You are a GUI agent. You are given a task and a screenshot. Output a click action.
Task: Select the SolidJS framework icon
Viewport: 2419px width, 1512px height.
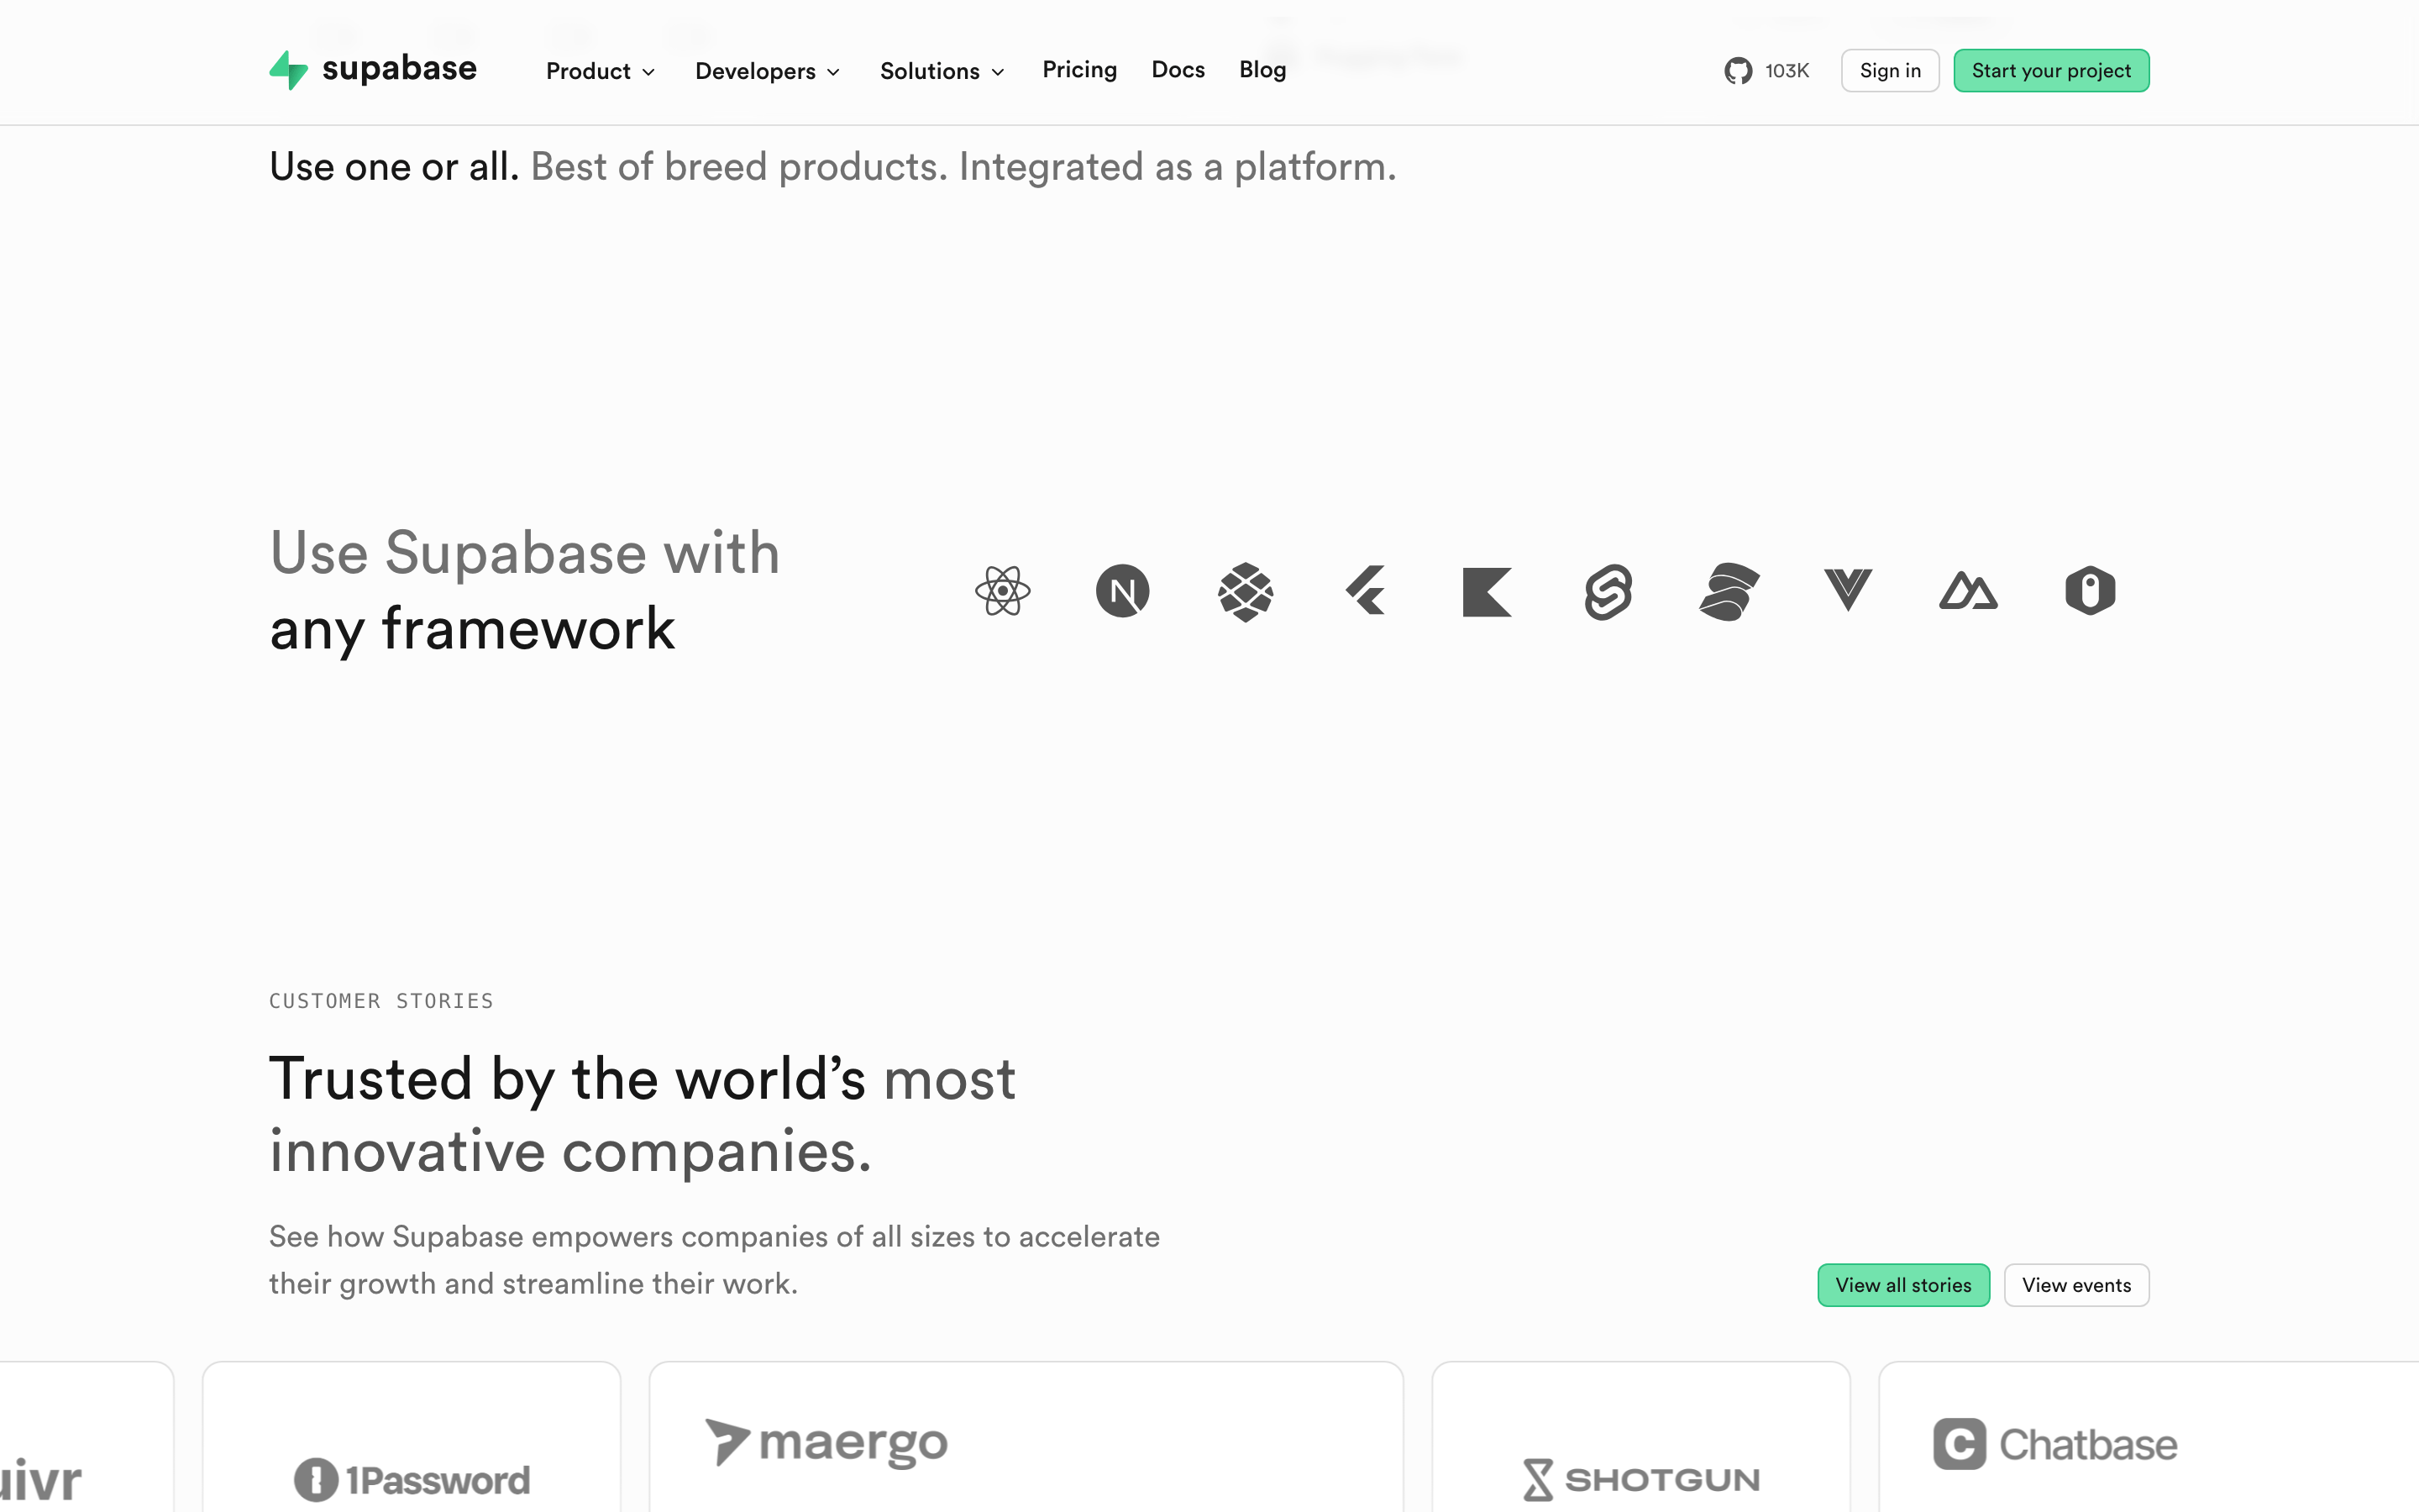click(x=1729, y=592)
